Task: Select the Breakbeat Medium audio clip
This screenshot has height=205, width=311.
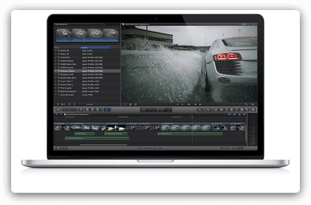Action: point(97,138)
